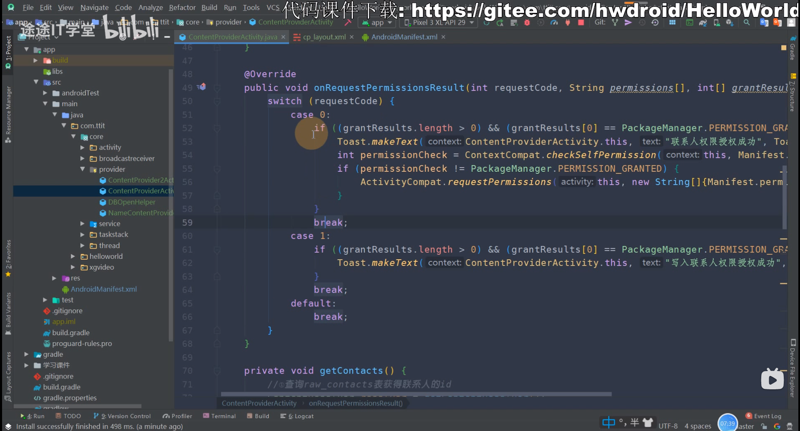800x431 pixels.
Task: Open the SDK Manager cube icon
Action: coord(730,23)
